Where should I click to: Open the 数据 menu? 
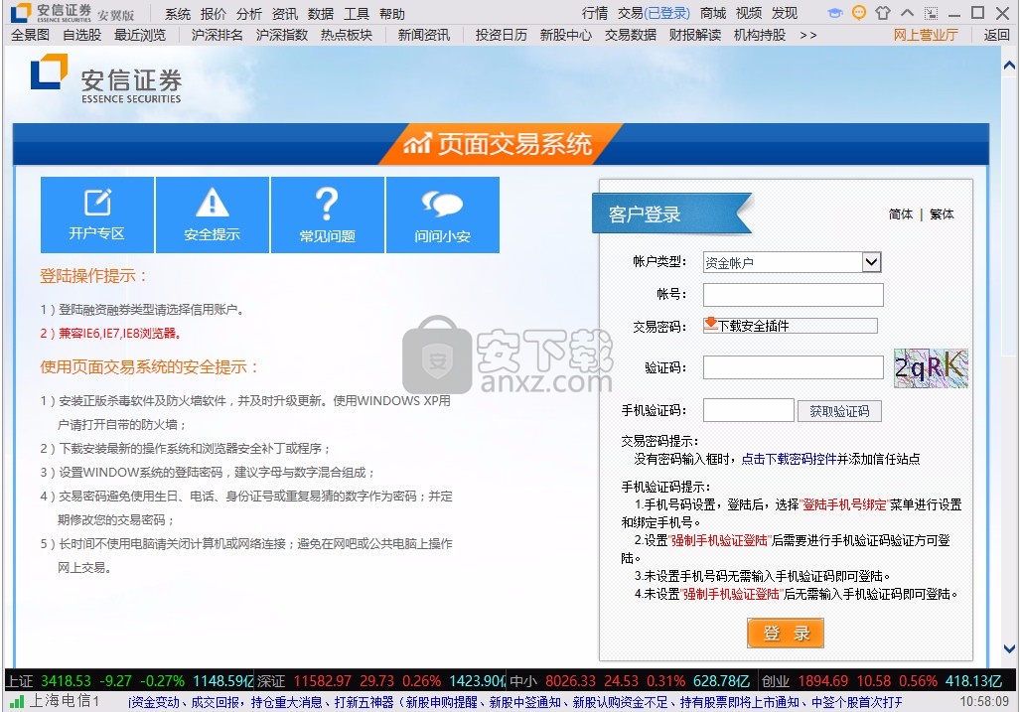click(x=320, y=14)
